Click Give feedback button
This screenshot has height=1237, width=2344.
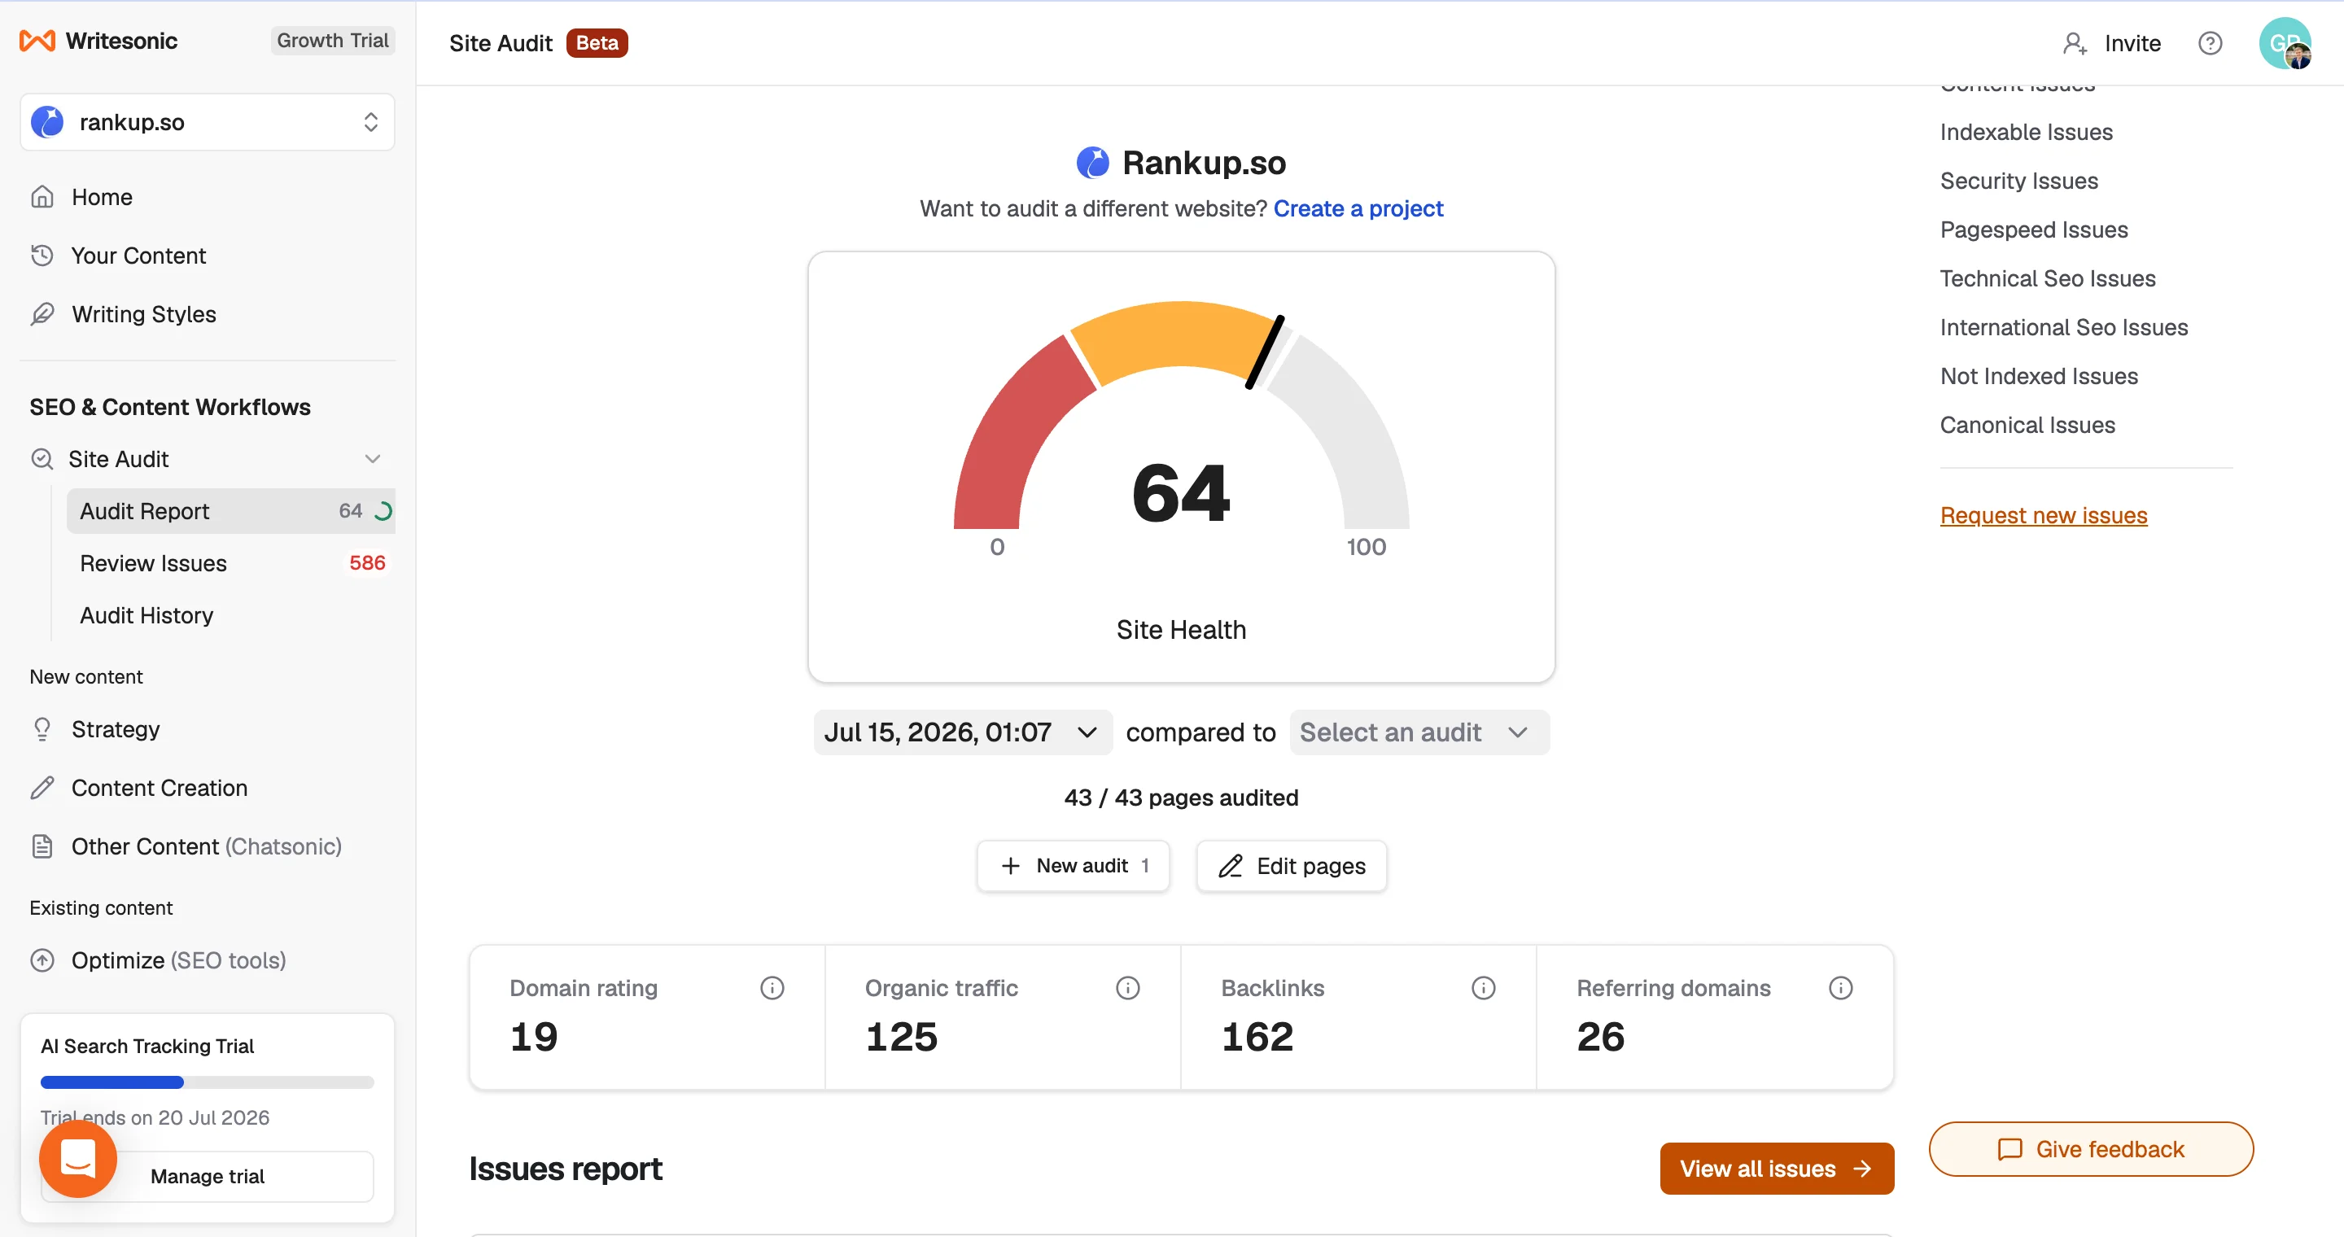point(2091,1150)
